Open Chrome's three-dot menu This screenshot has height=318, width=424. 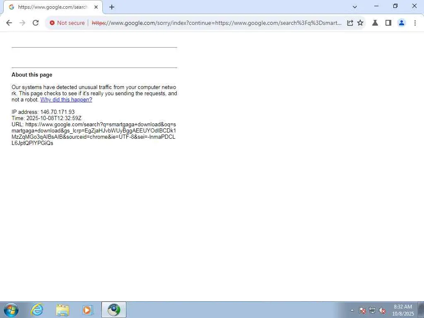point(415,23)
